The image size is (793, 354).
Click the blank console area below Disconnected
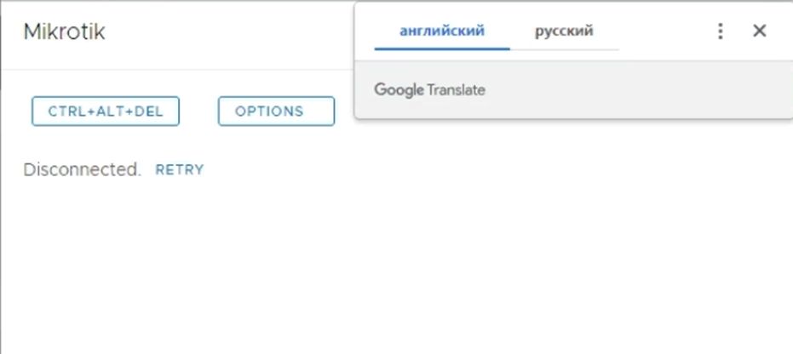point(341,264)
